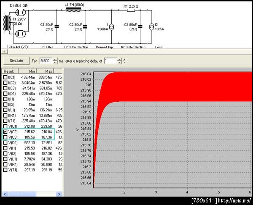The width and height of the screenshot is (253, 205).
Task: Select the T1 220V transformer symbol
Action: [7, 24]
